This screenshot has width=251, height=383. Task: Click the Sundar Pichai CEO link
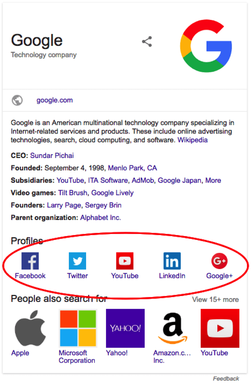(x=52, y=156)
